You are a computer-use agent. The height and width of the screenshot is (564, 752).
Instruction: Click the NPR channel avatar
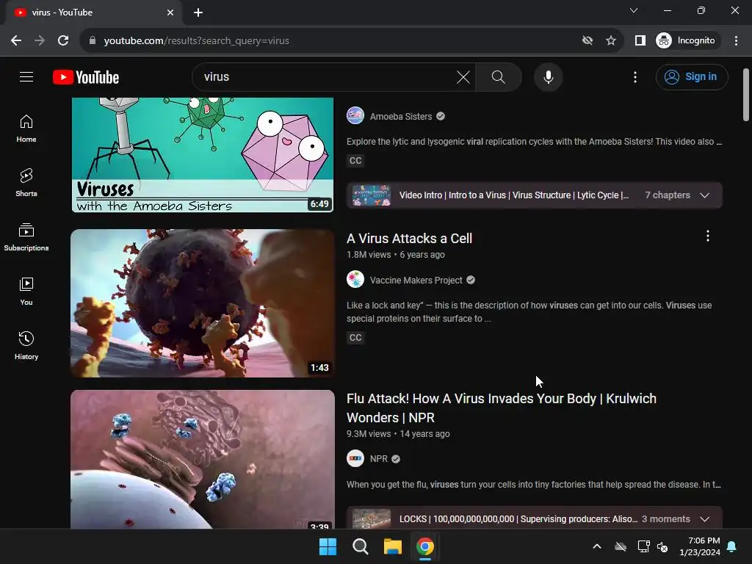coord(355,458)
